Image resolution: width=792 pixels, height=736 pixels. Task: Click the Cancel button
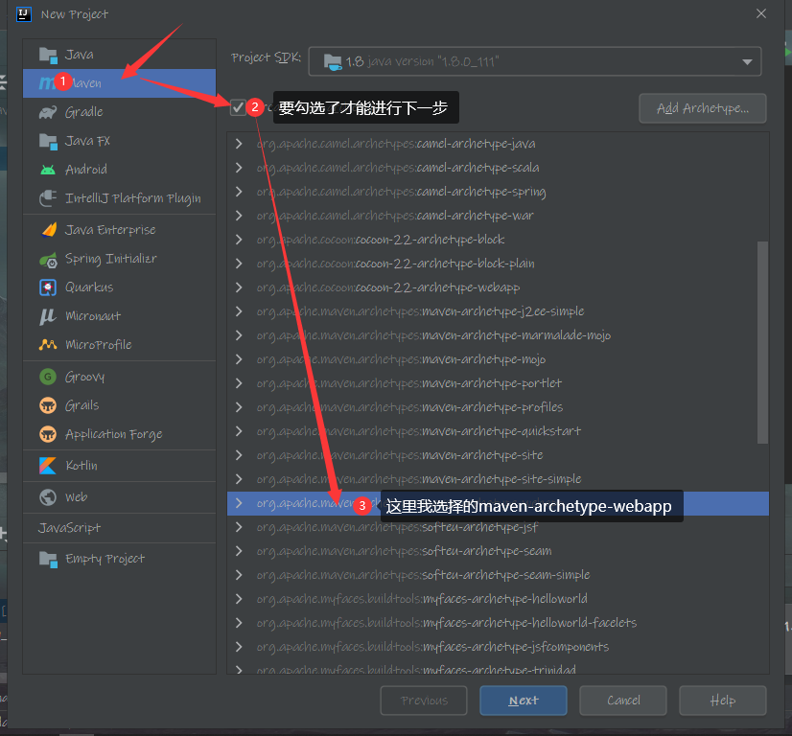pos(623,701)
